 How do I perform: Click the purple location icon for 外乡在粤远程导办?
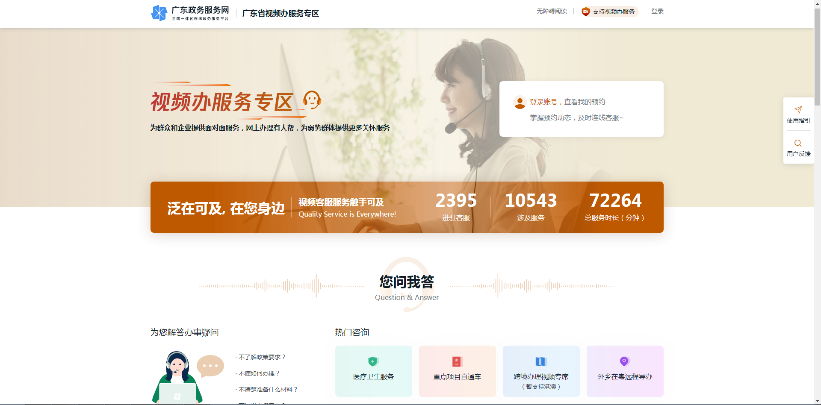pos(624,361)
